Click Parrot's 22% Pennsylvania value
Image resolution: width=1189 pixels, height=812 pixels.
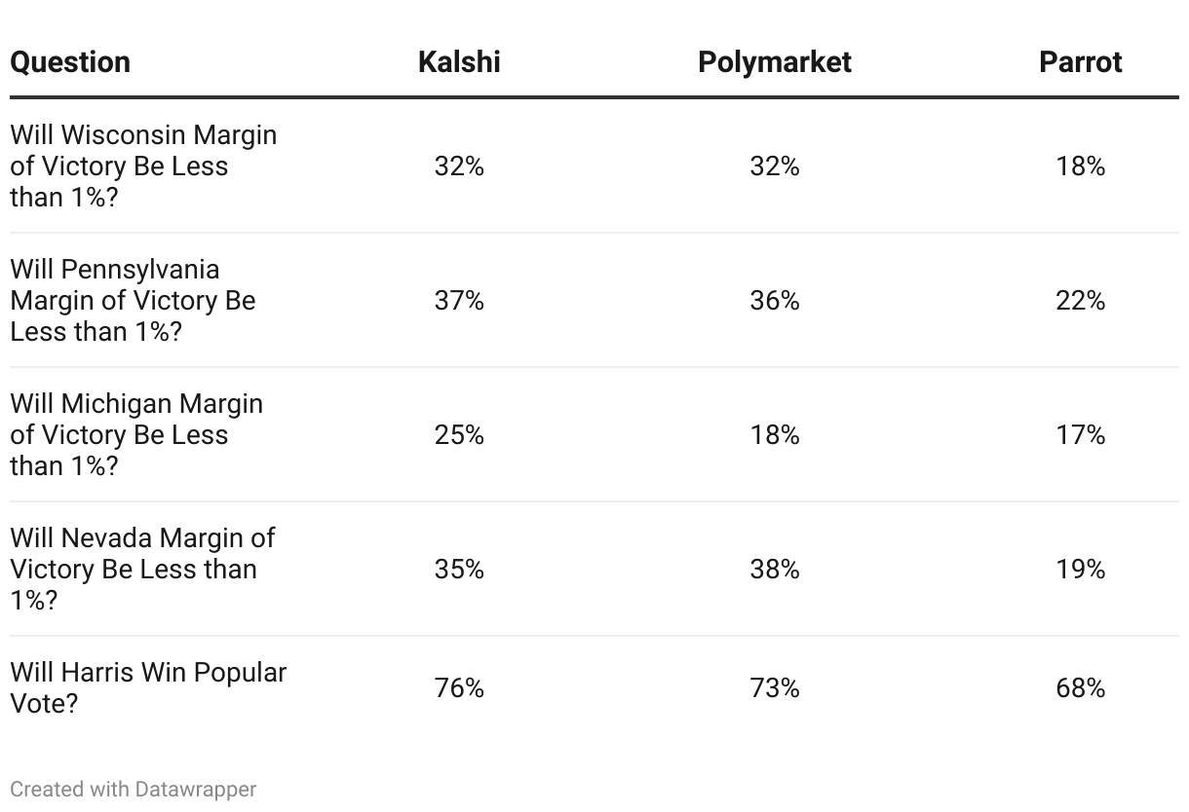[x=1081, y=301]
